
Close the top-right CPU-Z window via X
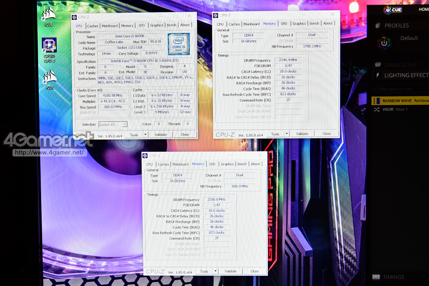(332, 14)
